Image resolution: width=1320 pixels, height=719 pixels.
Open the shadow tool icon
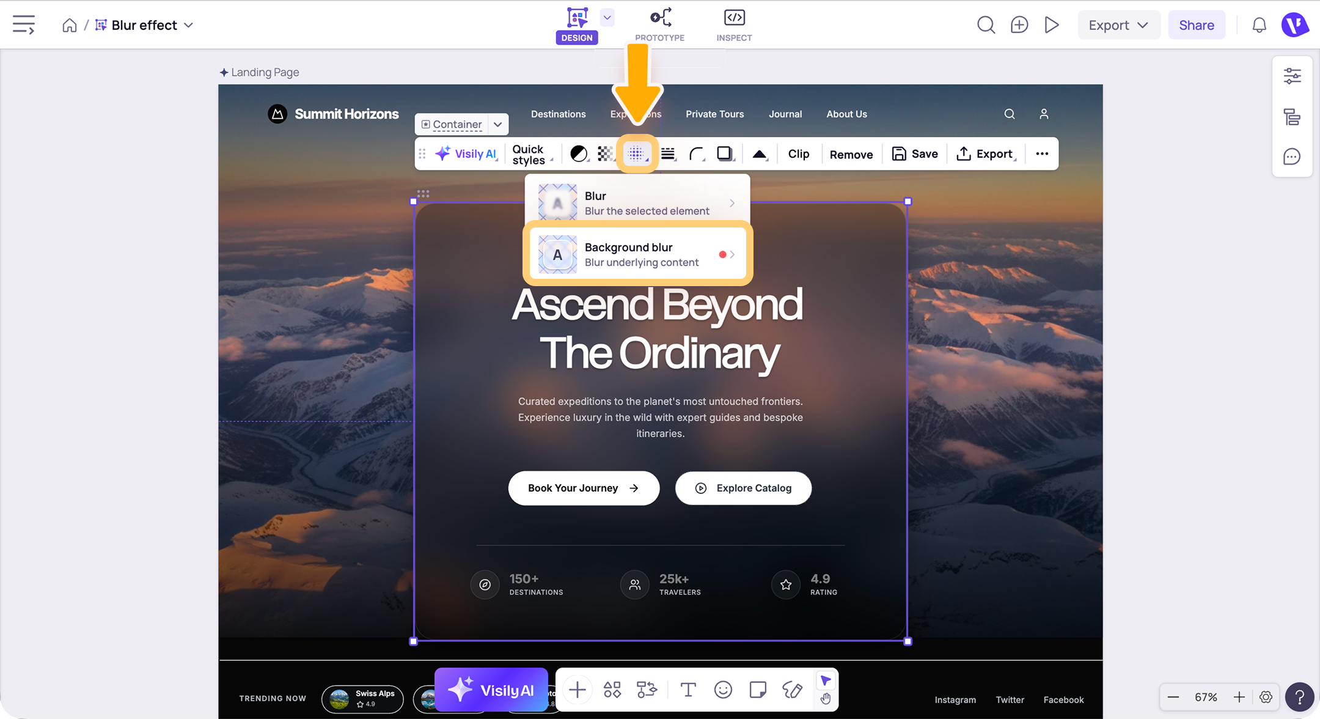[x=725, y=153]
